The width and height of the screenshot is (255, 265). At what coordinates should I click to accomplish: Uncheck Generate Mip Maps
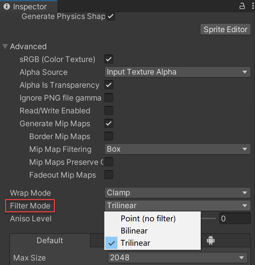tap(109, 124)
